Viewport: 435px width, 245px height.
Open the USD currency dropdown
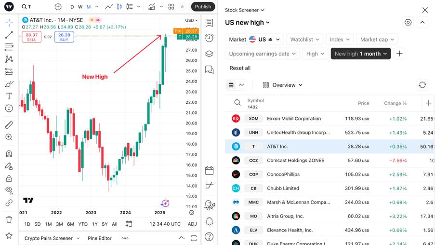[191, 20]
